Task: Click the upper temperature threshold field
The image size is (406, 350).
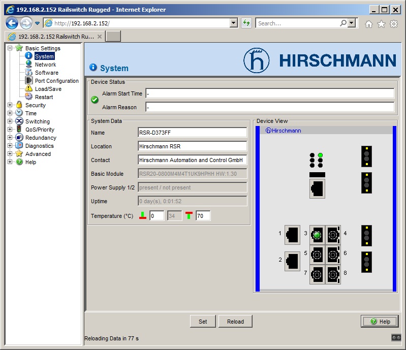Action: (x=203, y=216)
